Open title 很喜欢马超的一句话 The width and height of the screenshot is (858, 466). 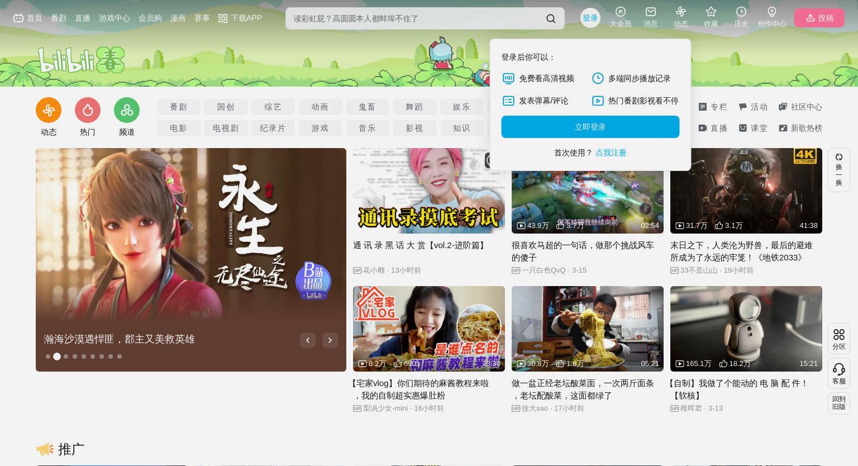point(583,251)
